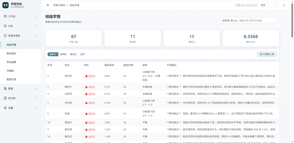Viewport: 294px width, 143px height.
Task: Open 帮扶建议 sidebar item
Action: [x=21, y=53]
